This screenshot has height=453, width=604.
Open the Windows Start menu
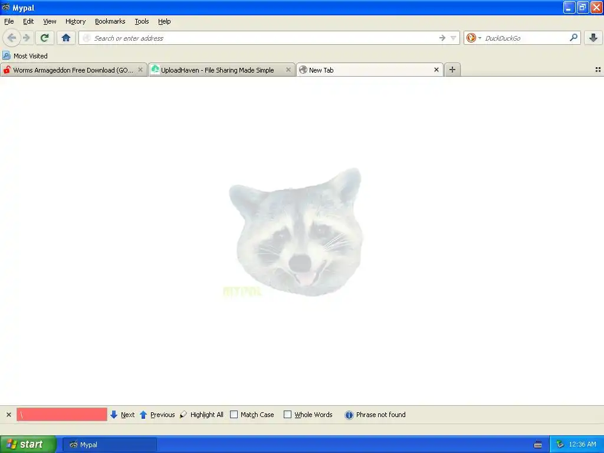coord(28,444)
